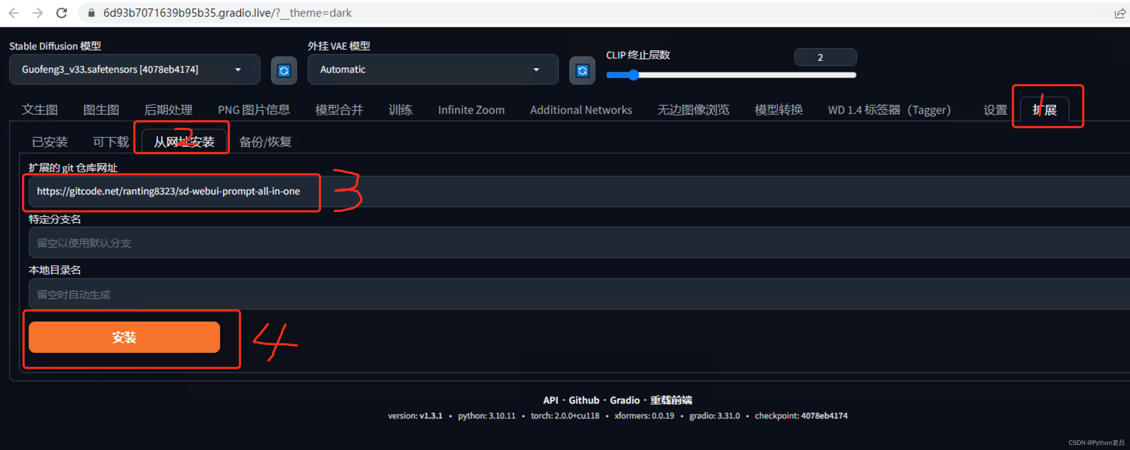
Task: Click the 特定分支名 input field
Action: tap(579, 243)
